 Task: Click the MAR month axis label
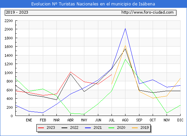56,120
